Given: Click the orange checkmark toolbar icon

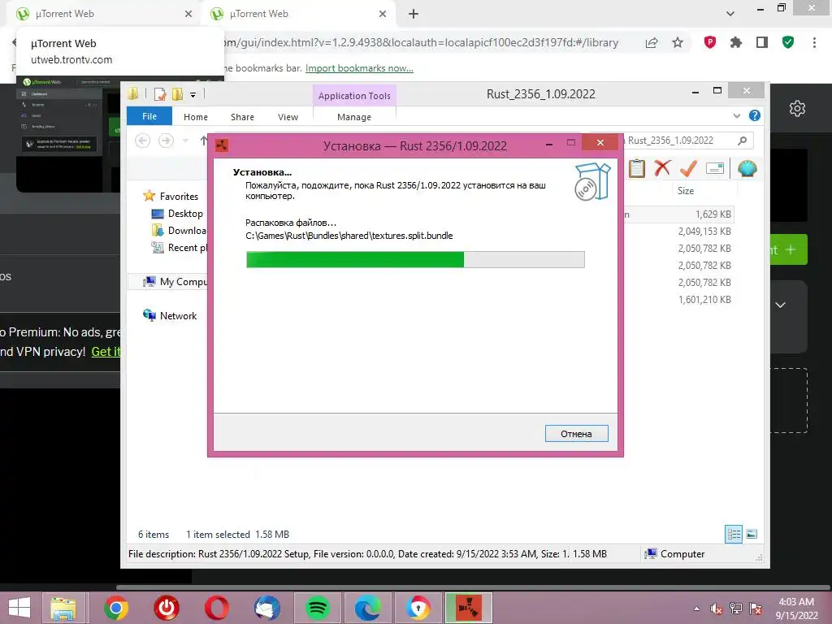Looking at the screenshot, I should [x=688, y=168].
